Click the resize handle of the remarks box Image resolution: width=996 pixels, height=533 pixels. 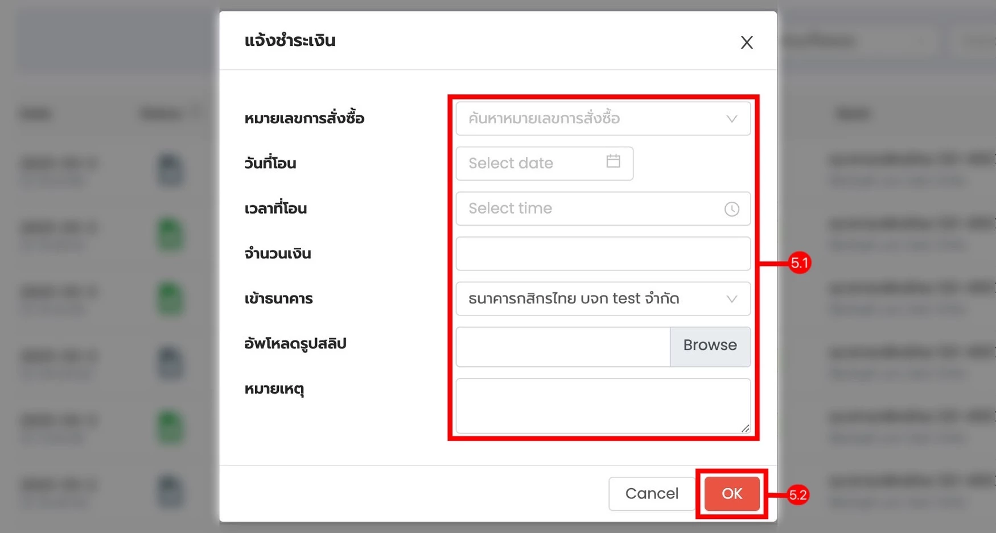tap(745, 428)
